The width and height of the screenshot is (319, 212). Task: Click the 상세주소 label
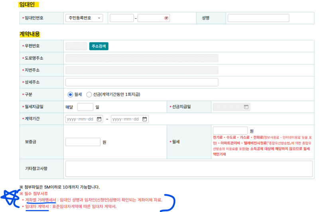[32, 82]
